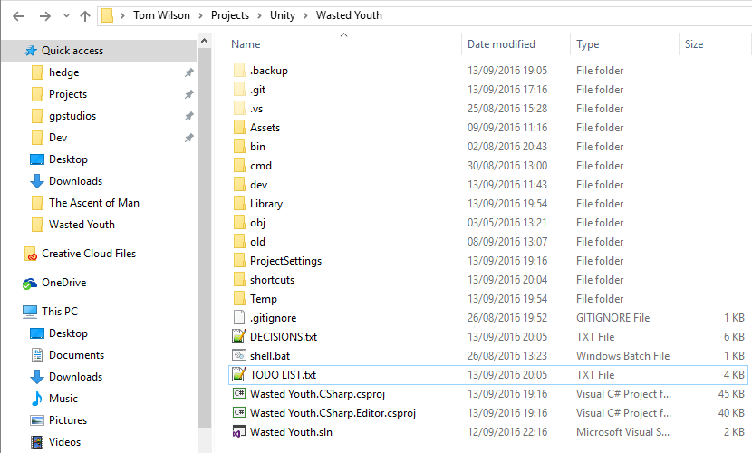Go up one folder level
This screenshot has height=453, width=752.
(x=85, y=15)
